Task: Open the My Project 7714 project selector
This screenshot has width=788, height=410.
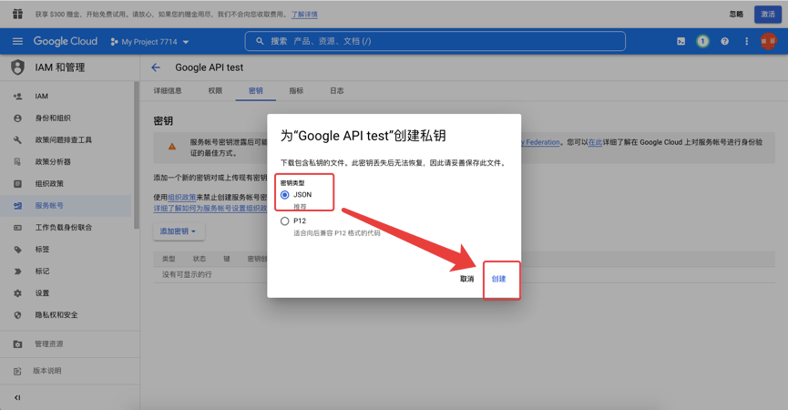Action: pos(149,42)
